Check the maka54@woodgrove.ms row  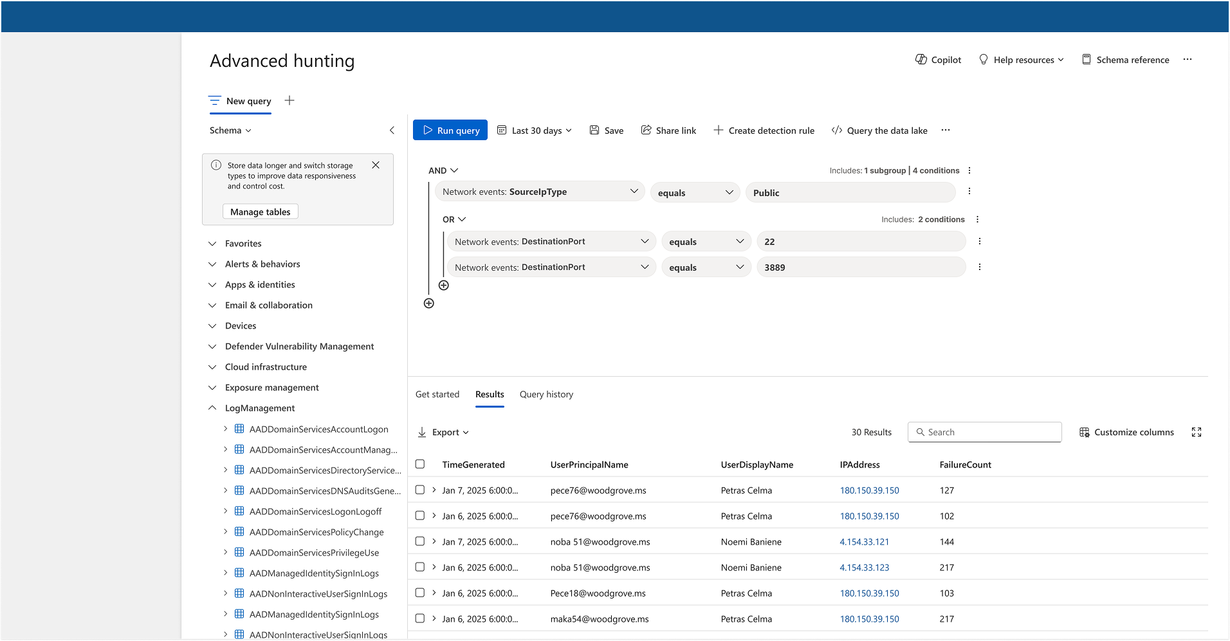coord(420,618)
